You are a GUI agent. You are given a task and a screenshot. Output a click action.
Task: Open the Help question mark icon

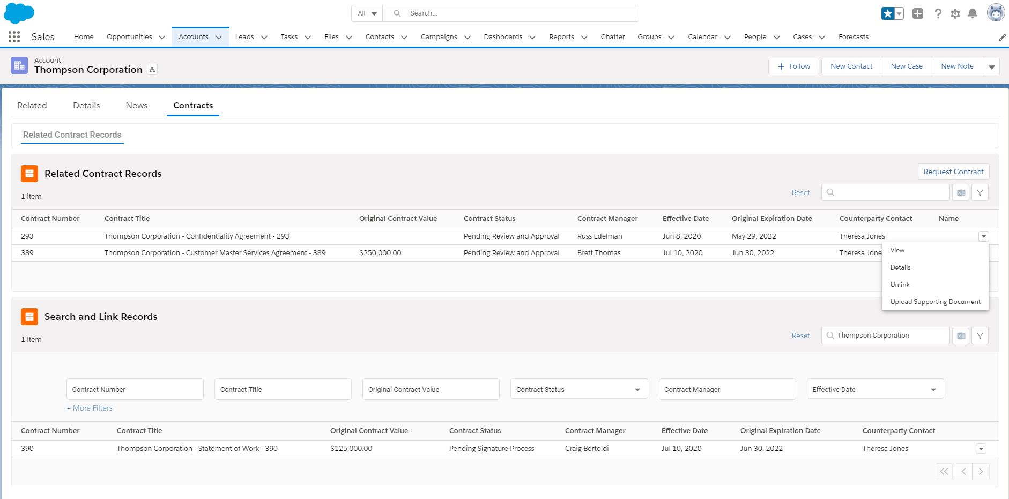tap(938, 13)
